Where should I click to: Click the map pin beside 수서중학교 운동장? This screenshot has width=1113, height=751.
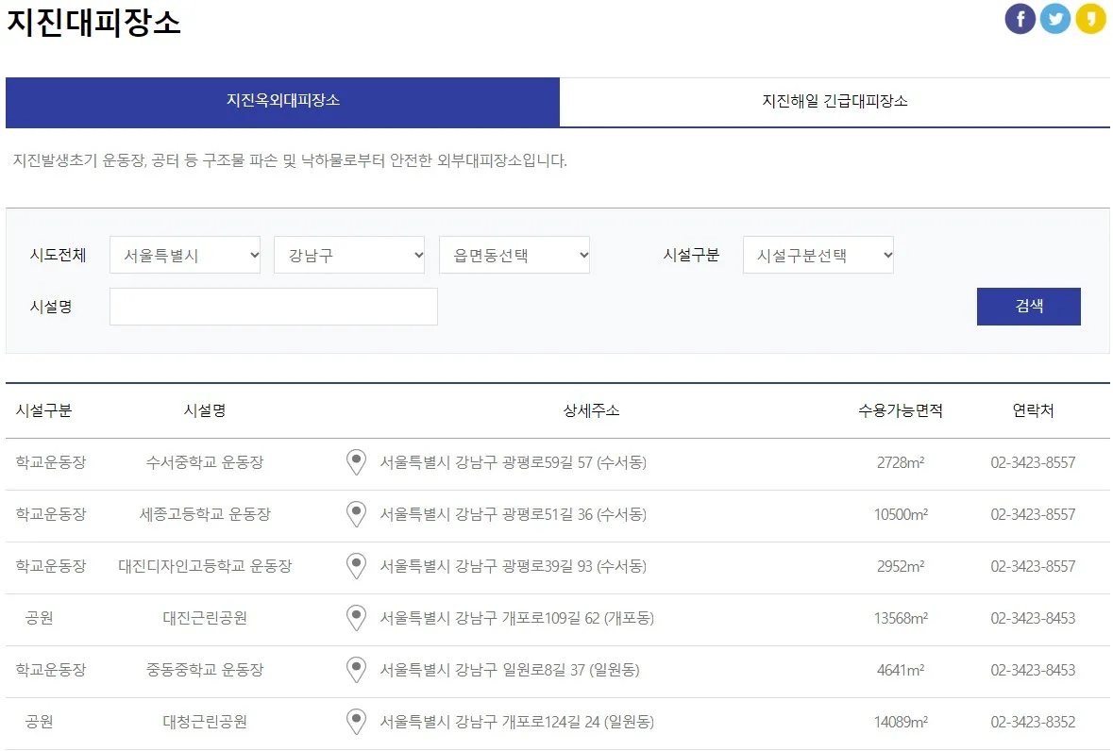(356, 462)
